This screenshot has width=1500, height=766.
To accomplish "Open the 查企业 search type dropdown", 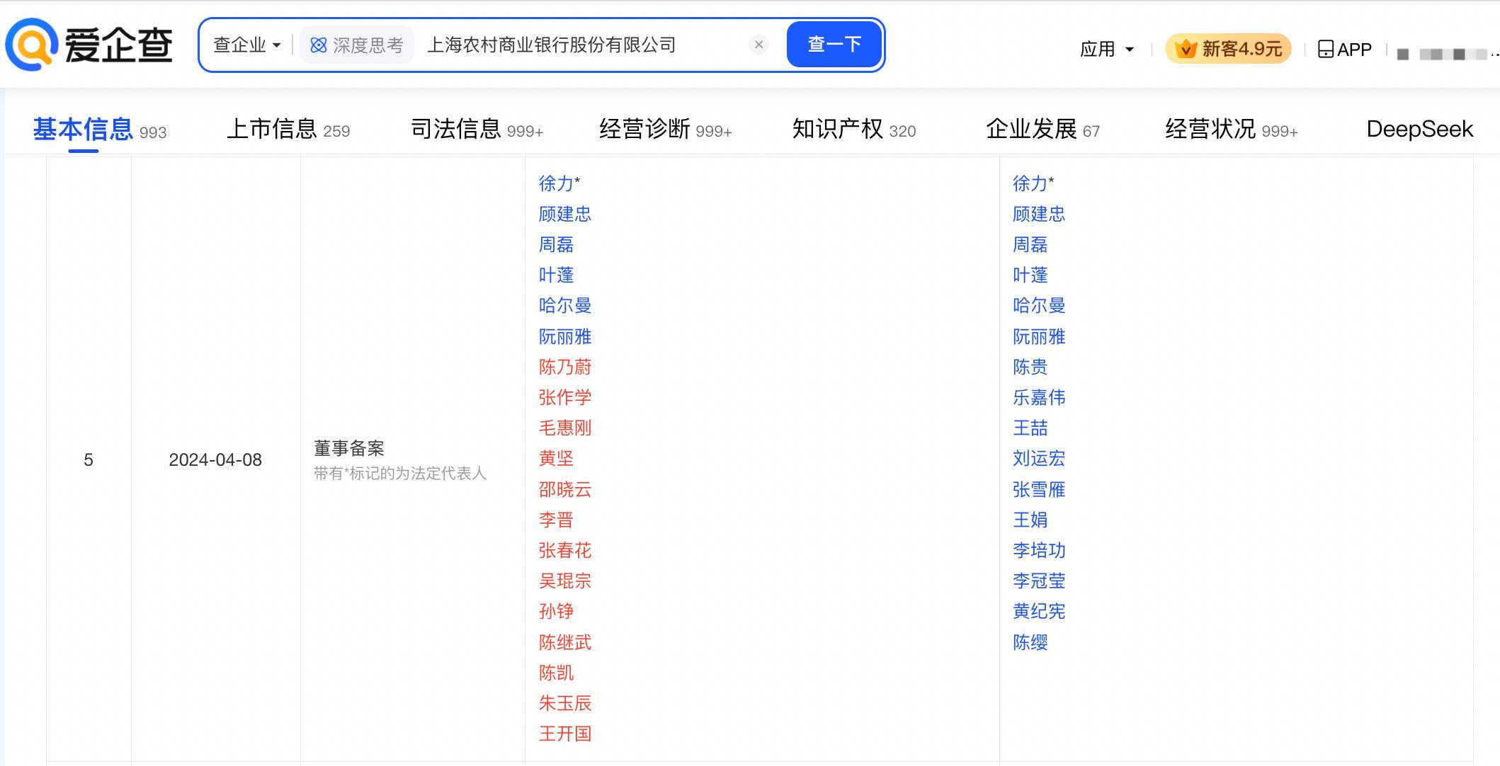I will [245, 44].
